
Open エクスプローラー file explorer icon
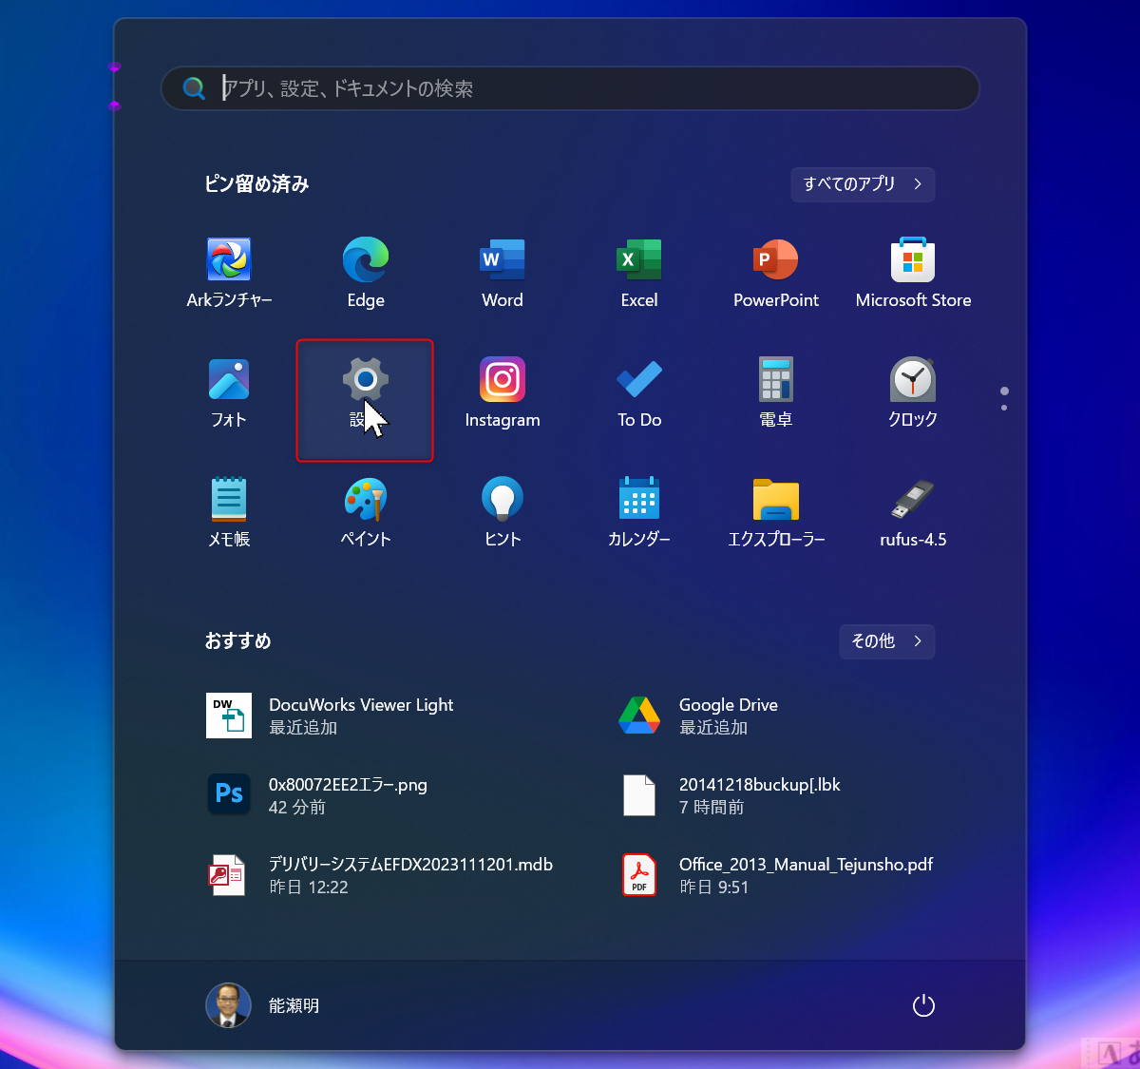(x=776, y=500)
